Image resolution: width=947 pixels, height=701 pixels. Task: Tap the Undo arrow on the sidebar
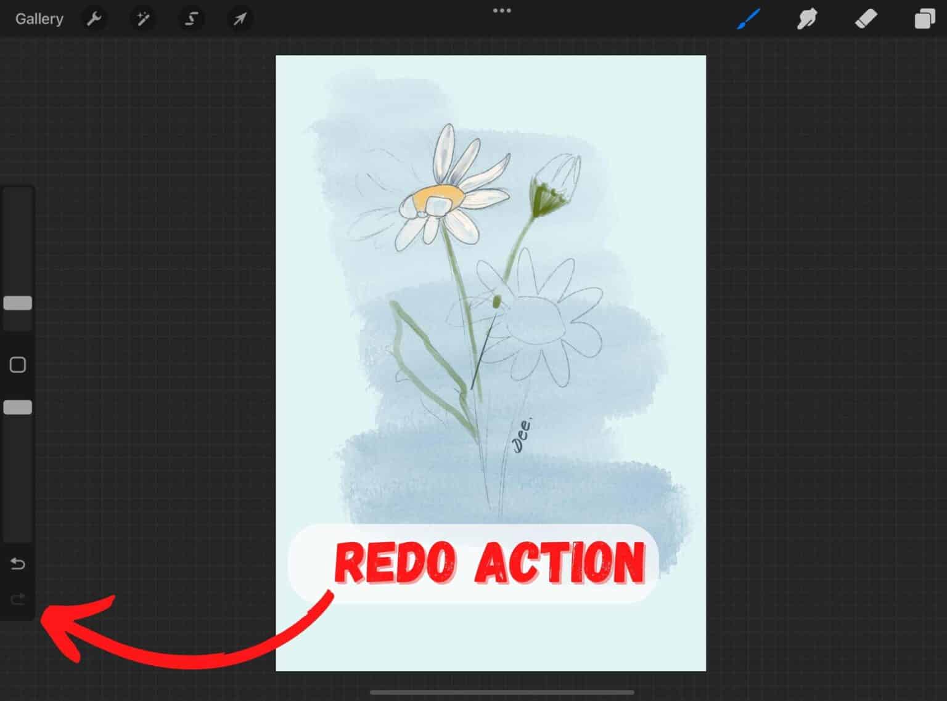pyautogui.click(x=17, y=563)
